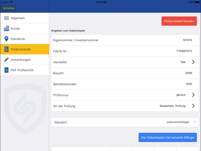201x151 pixels.
Task: Open Prüfturnus chevron next to jährlich
Action: point(193,95)
